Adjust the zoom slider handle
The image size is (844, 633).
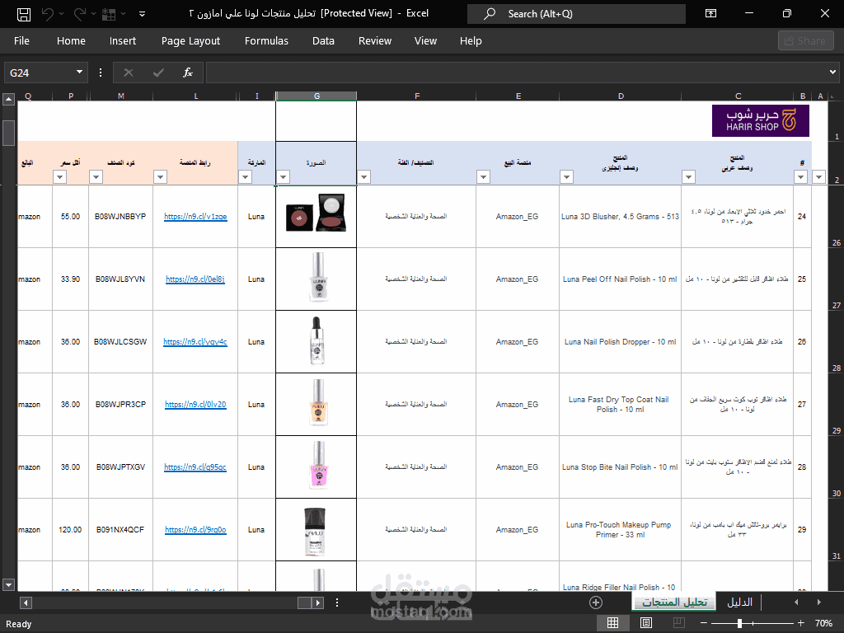pos(739,623)
